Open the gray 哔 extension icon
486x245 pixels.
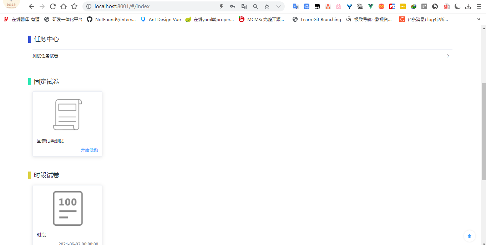424,6
